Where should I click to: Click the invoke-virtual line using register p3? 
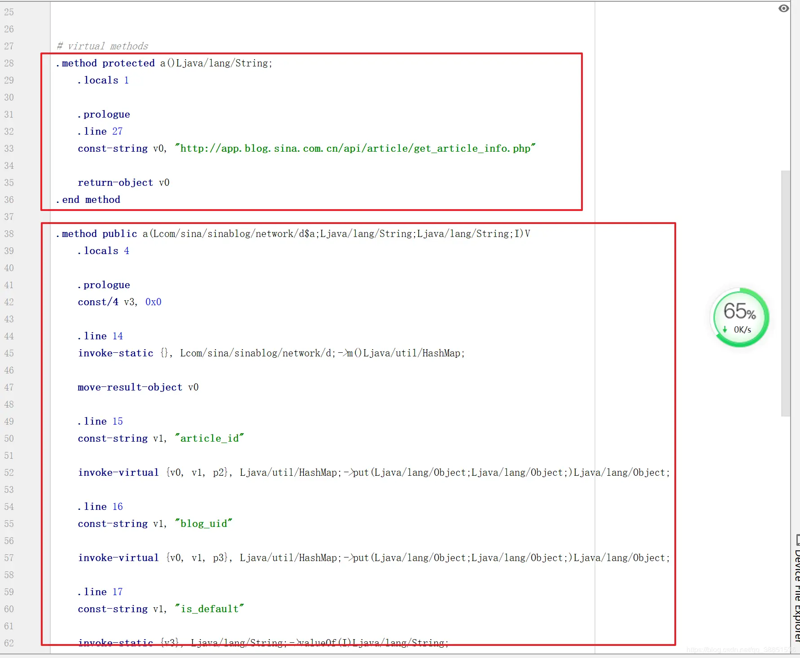374,558
